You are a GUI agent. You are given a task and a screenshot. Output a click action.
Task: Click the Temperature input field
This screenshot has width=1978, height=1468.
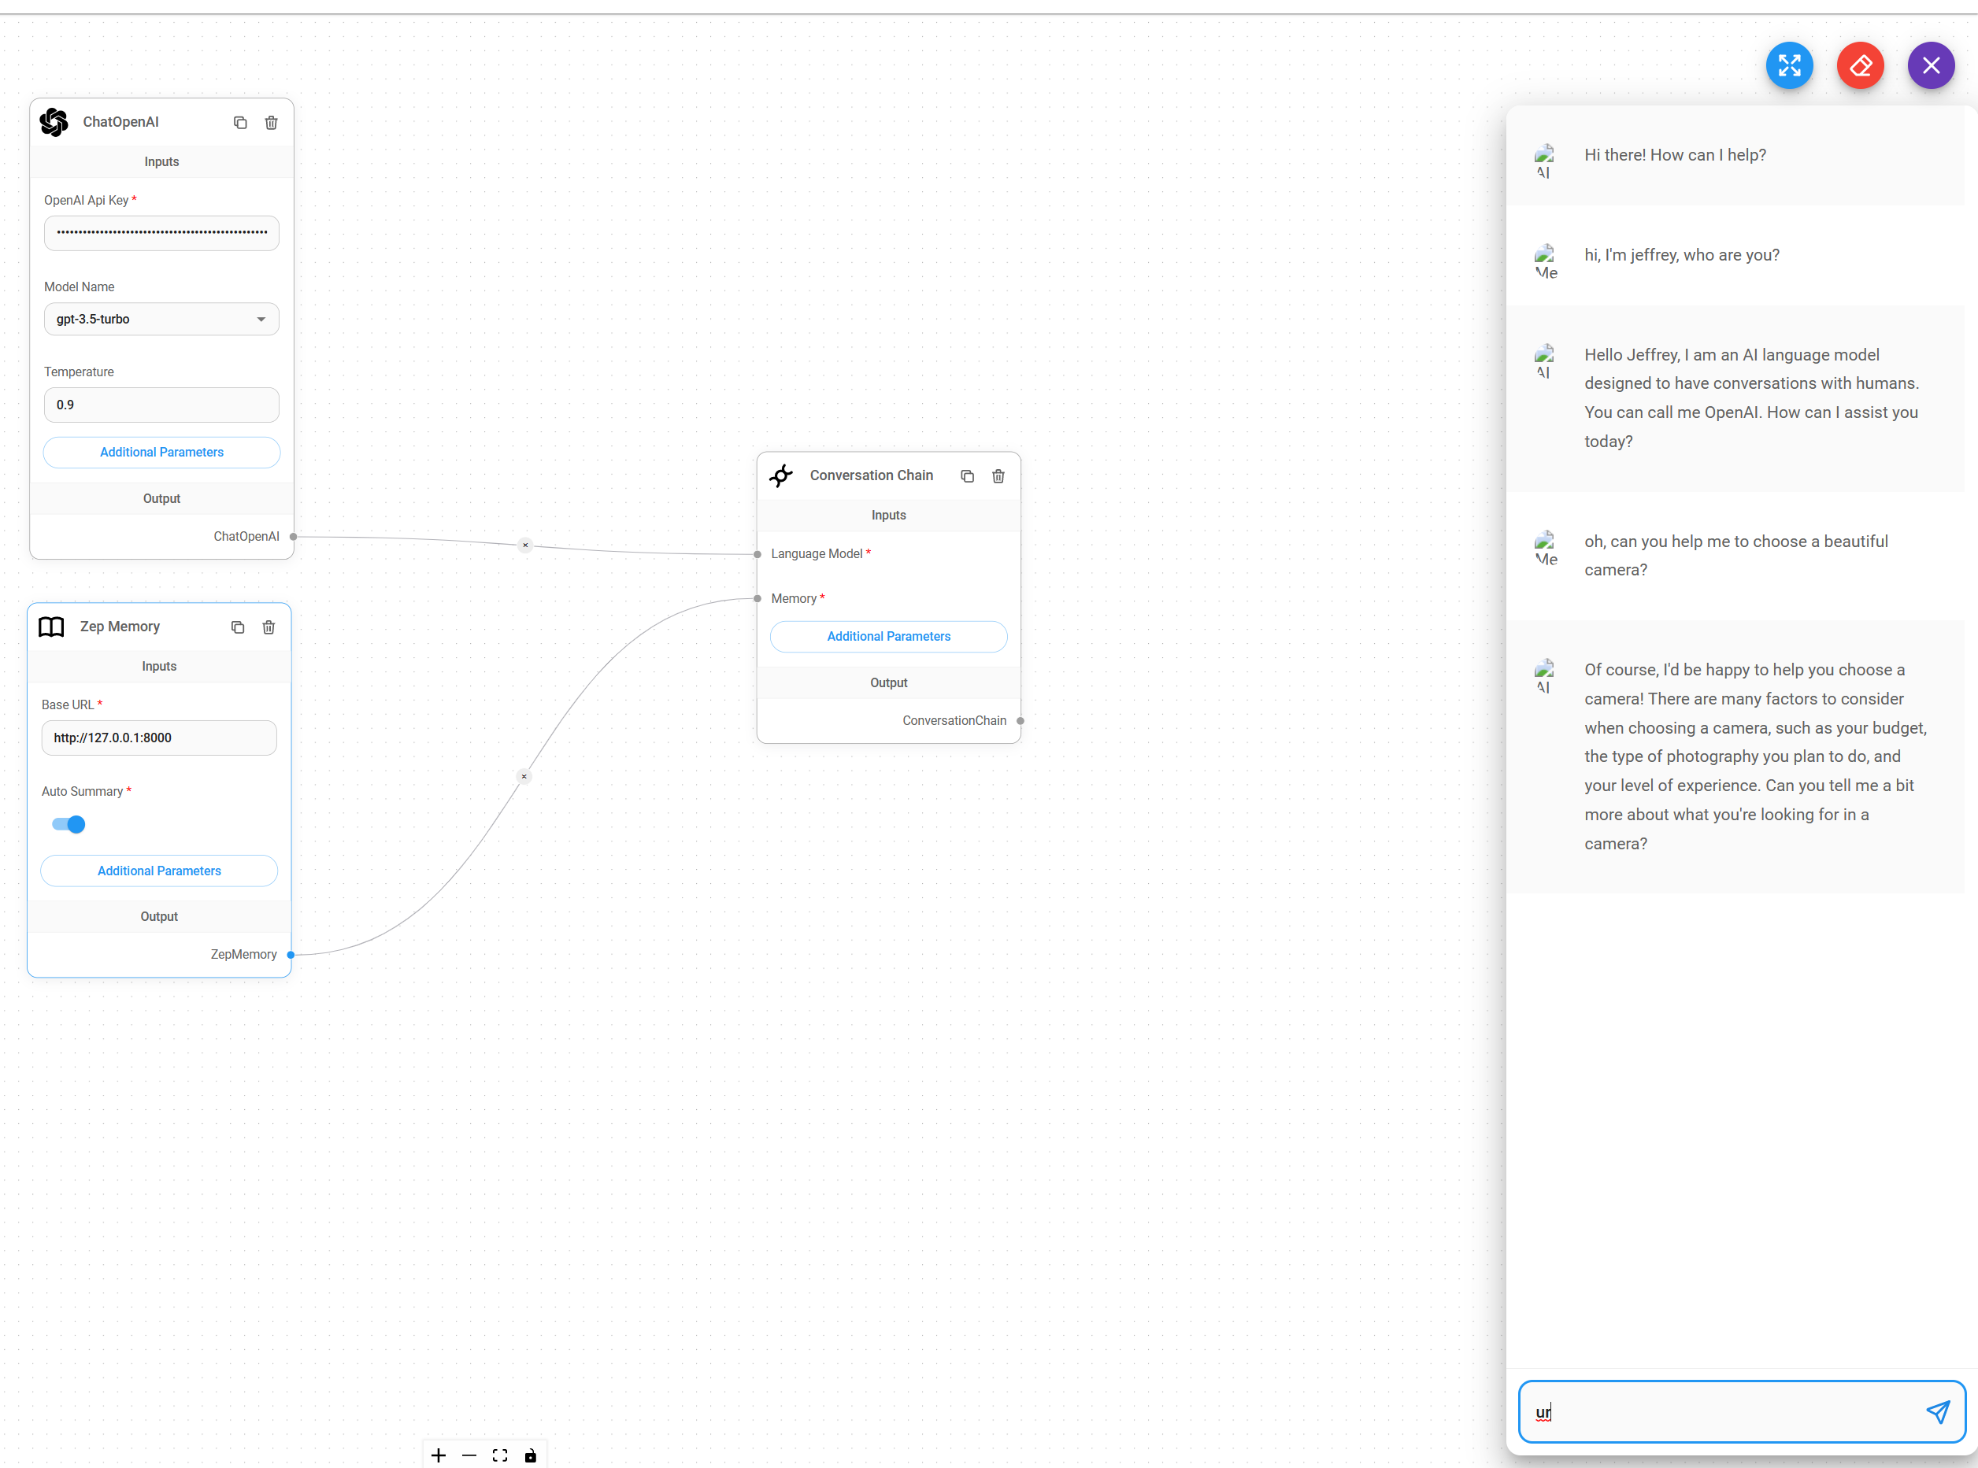161,405
